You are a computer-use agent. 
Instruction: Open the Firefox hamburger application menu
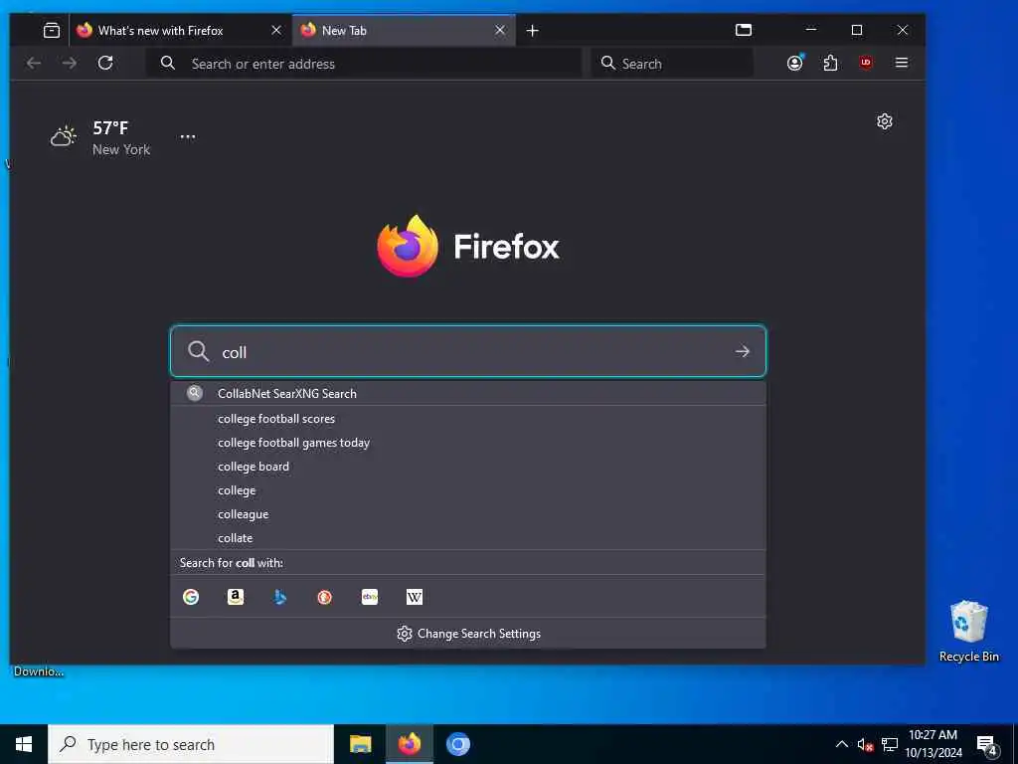(x=901, y=63)
